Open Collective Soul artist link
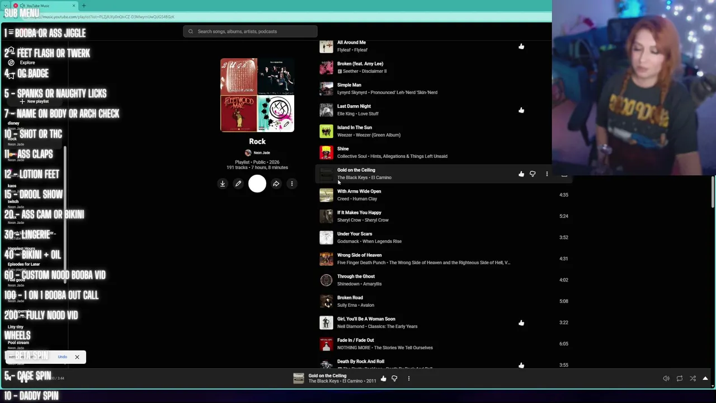The width and height of the screenshot is (716, 403). [352, 156]
